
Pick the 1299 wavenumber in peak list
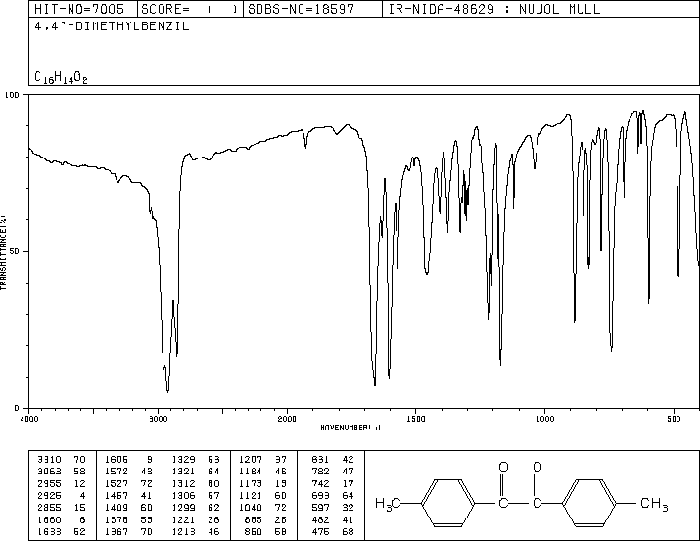click(x=183, y=508)
